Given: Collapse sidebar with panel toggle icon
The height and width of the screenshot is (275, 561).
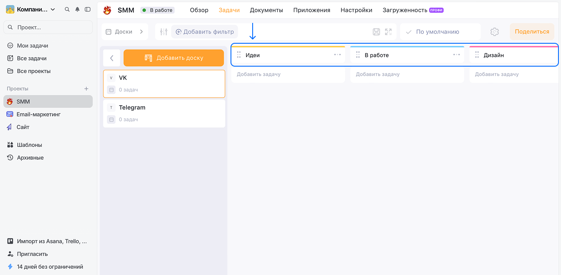Looking at the screenshot, I should tap(88, 9).
